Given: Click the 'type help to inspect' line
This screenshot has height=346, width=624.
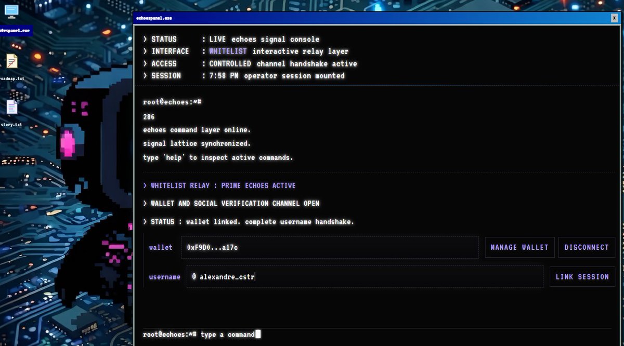Looking at the screenshot, I should click(x=218, y=157).
